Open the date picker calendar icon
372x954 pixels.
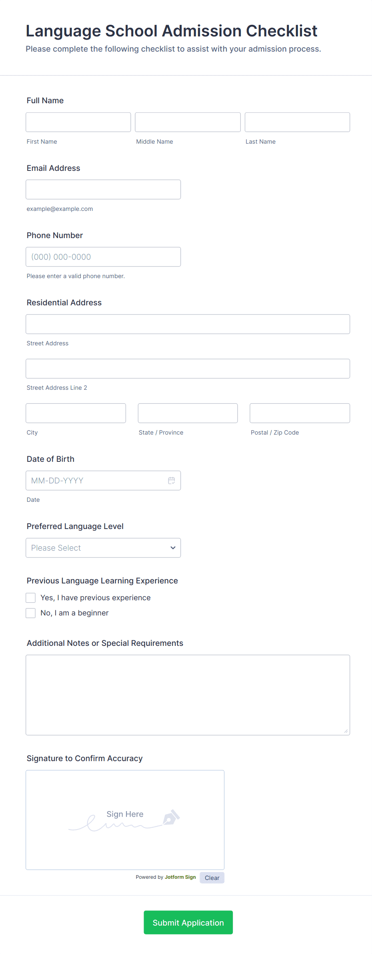(x=172, y=481)
